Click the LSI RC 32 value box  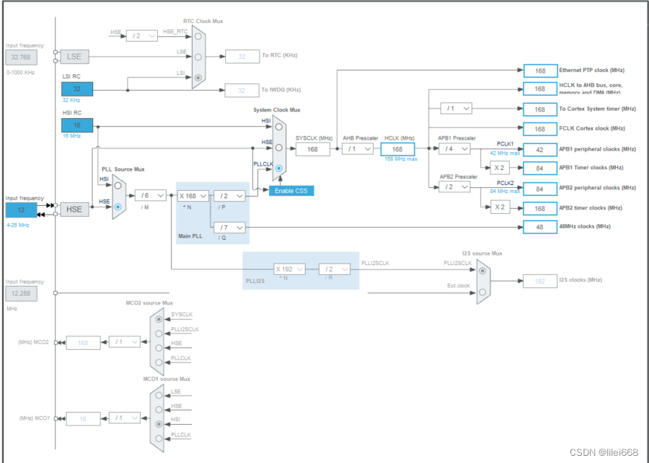[x=77, y=89]
